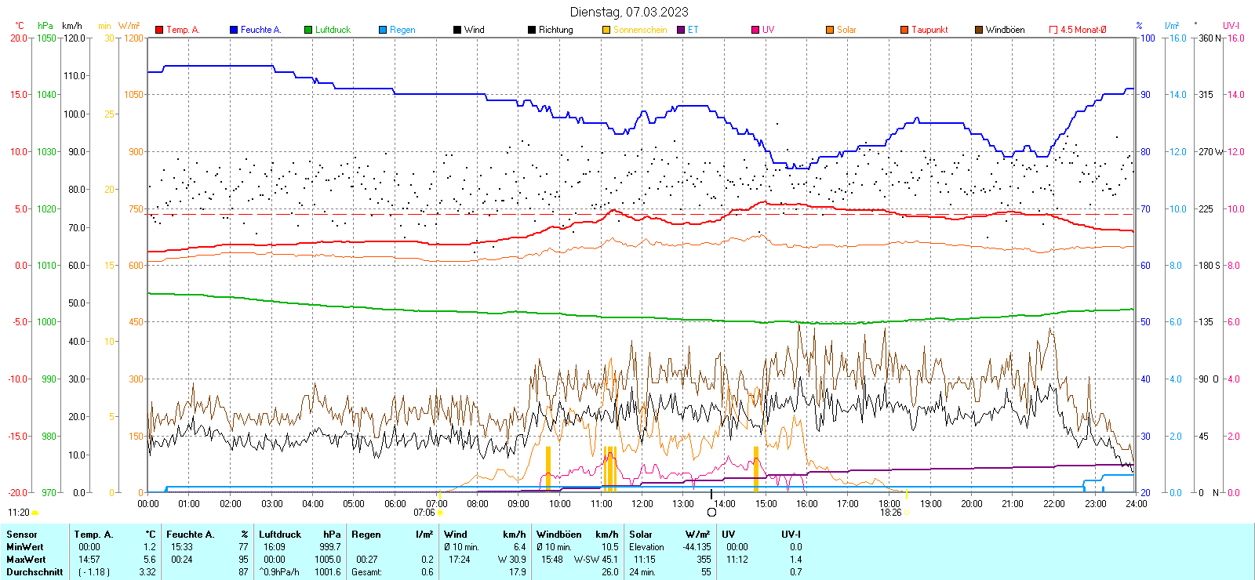Click the purple ET legend square
This screenshot has height=580, width=1255.
point(681,30)
